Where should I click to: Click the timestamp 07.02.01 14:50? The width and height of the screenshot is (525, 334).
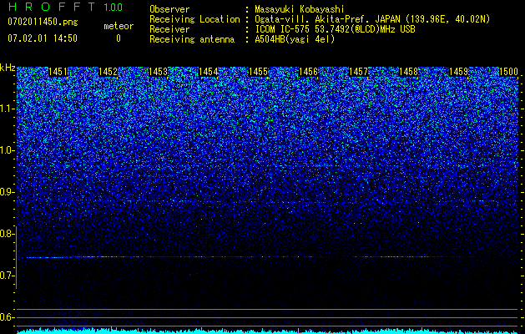tap(43, 38)
